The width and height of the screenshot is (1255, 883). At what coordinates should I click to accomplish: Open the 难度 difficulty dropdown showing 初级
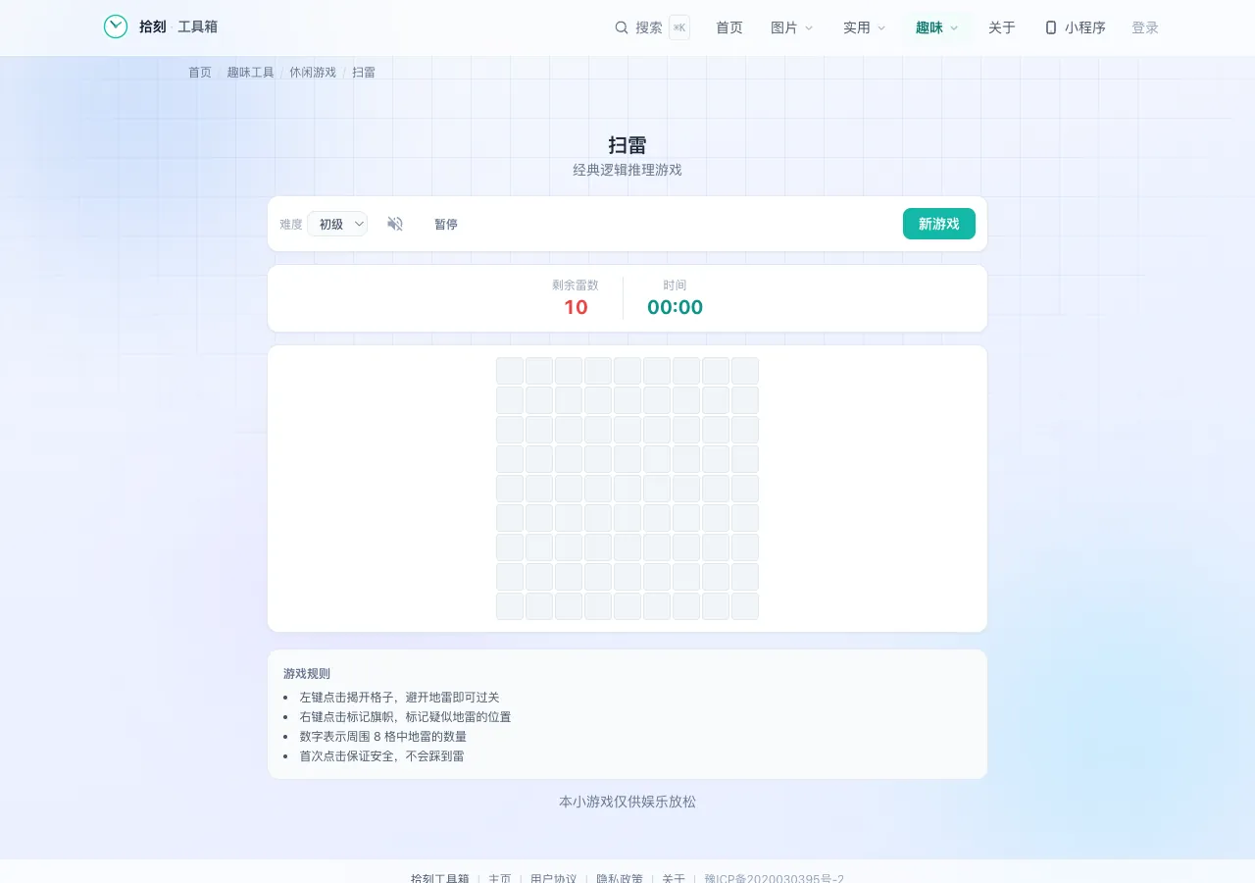[337, 224]
